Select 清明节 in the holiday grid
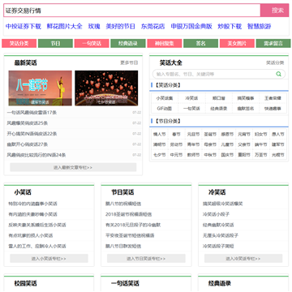This screenshot has height=292, width=292. [160, 144]
